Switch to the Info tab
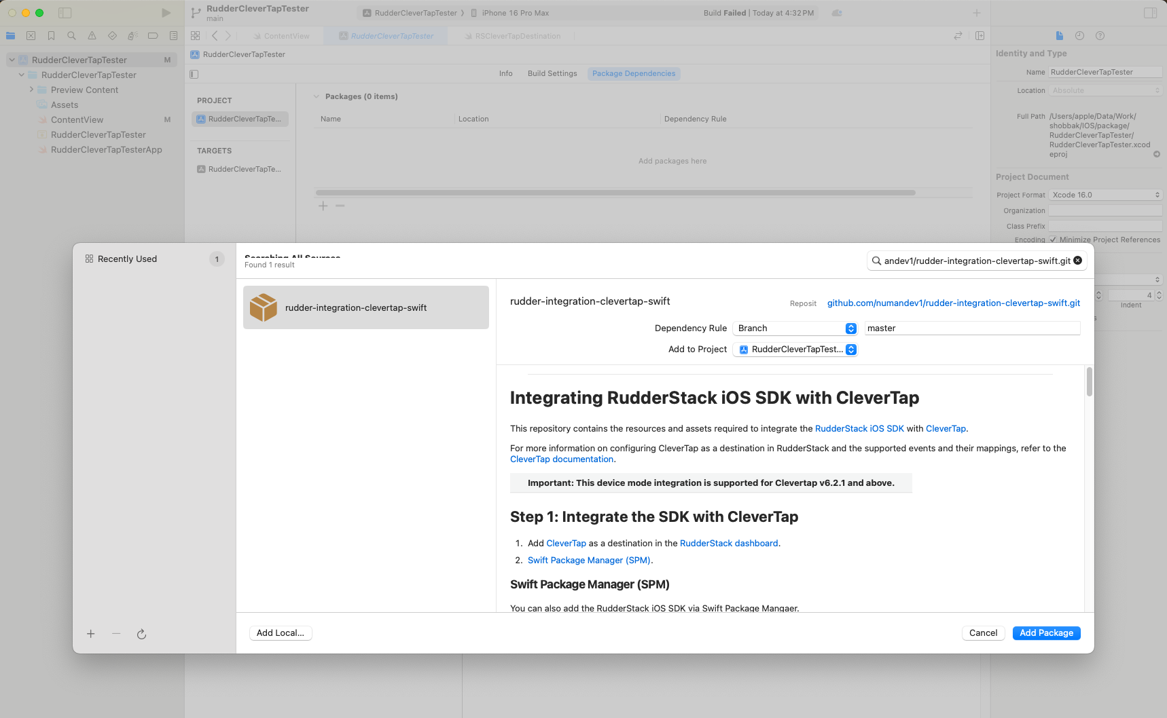Viewport: 1167px width, 718px height. click(x=506, y=73)
